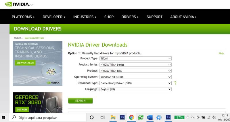Open the INDUSTRIES menu
Image resolution: width=230 pixels, height=122 pixels.
point(85,17)
